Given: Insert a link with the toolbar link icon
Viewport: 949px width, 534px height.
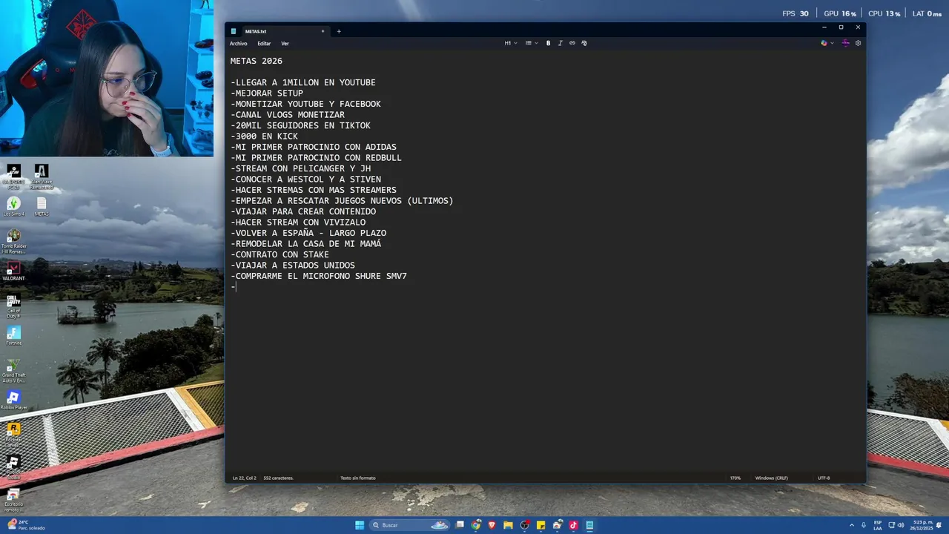Looking at the screenshot, I should [x=572, y=43].
